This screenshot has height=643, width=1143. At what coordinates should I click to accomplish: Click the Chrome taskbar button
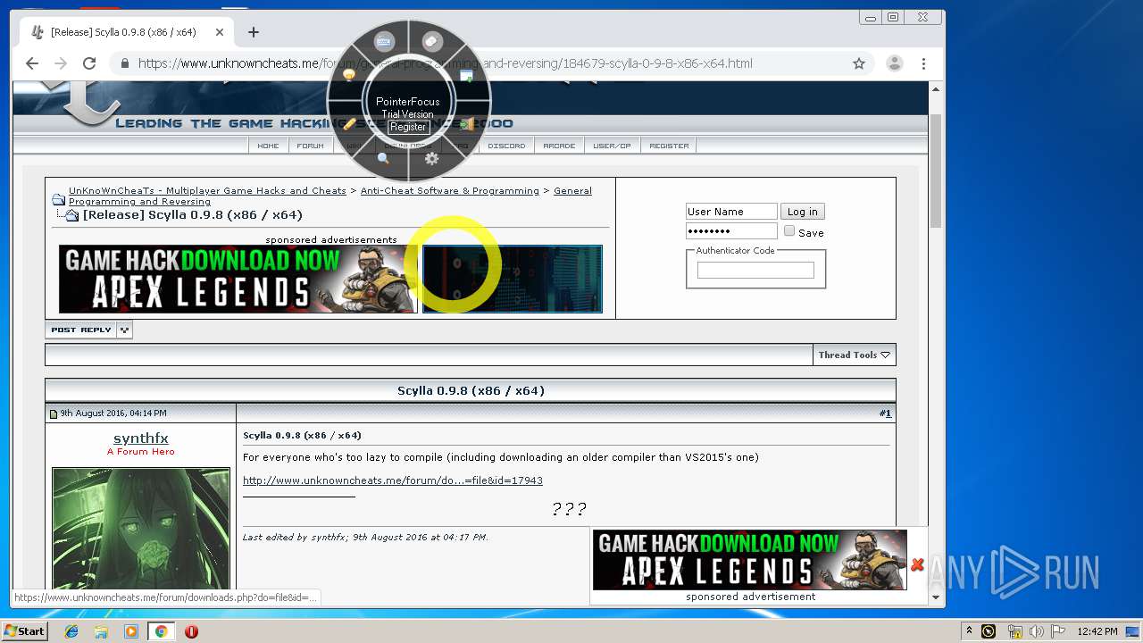click(x=161, y=631)
